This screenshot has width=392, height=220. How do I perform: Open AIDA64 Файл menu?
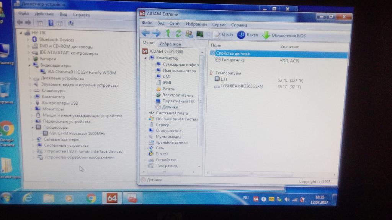(147, 23)
